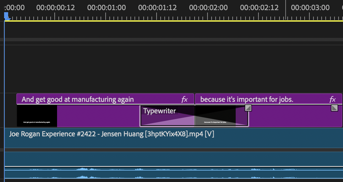Click thumbnail inside the Typewriter transition
This screenshot has height=182, width=343.
[215, 116]
